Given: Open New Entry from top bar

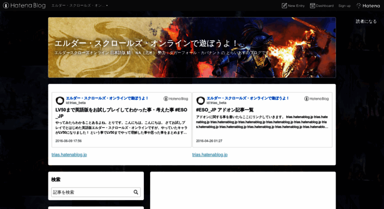Looking at the screenshot, I should (293, 5).
